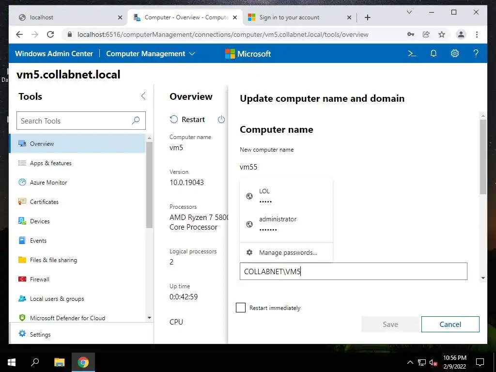The width and height of the screenshot is (496, 372).
Task: Open Firewall tool
Action: coord(78,279)
